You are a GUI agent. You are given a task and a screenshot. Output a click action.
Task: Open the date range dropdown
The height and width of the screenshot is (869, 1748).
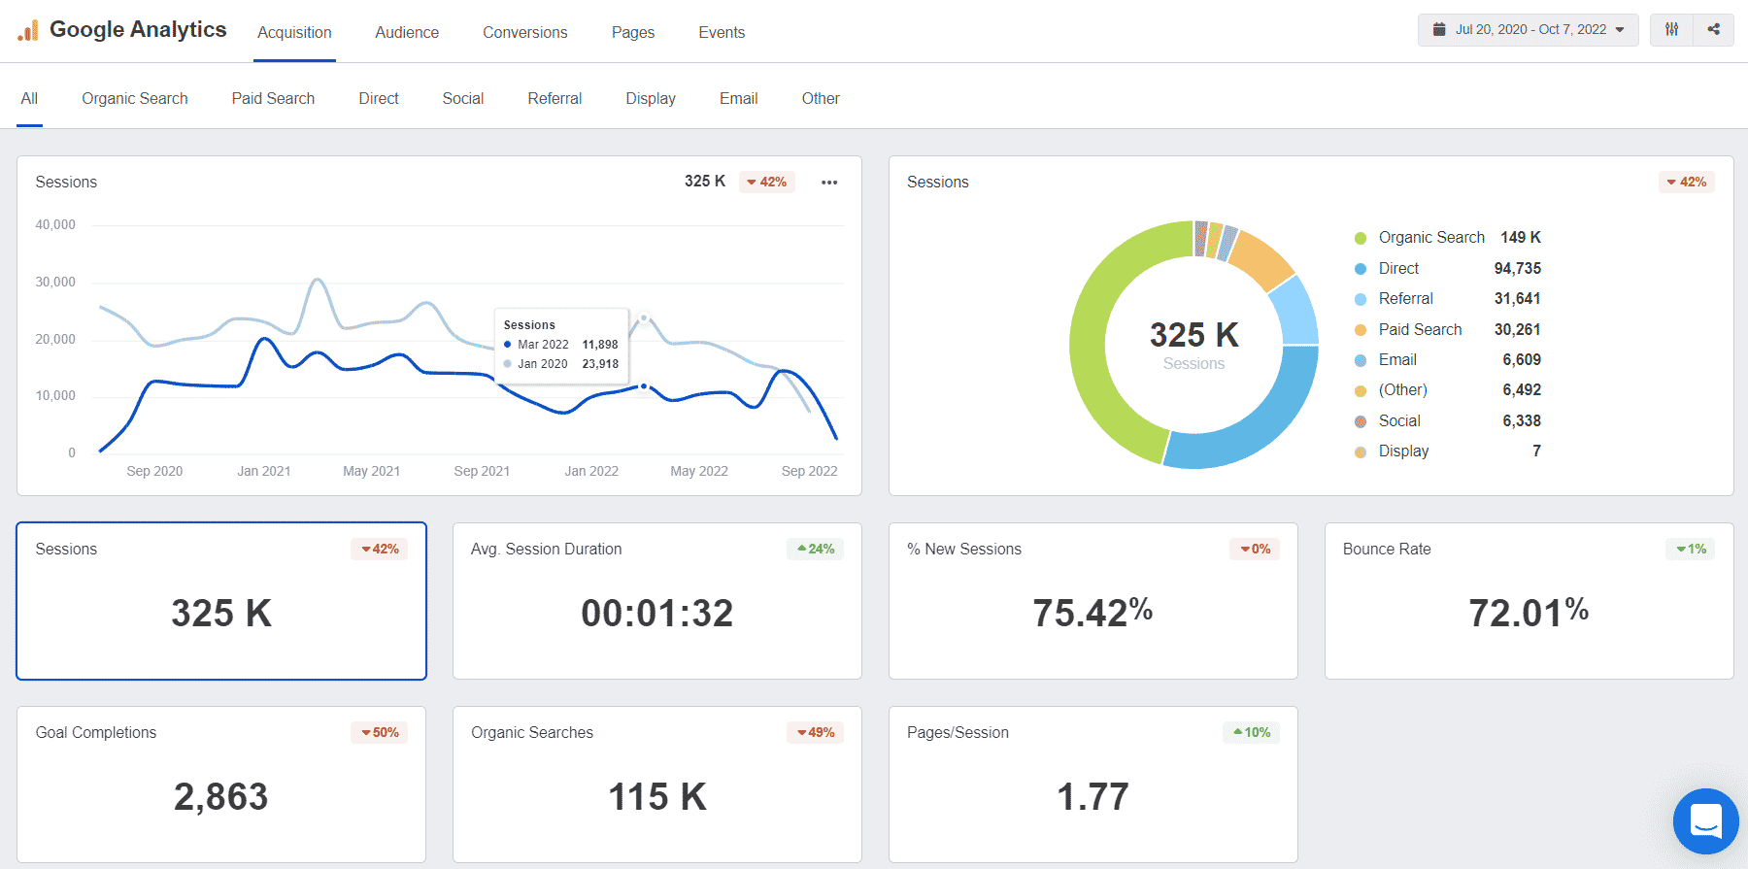[x=1528, y=29]
